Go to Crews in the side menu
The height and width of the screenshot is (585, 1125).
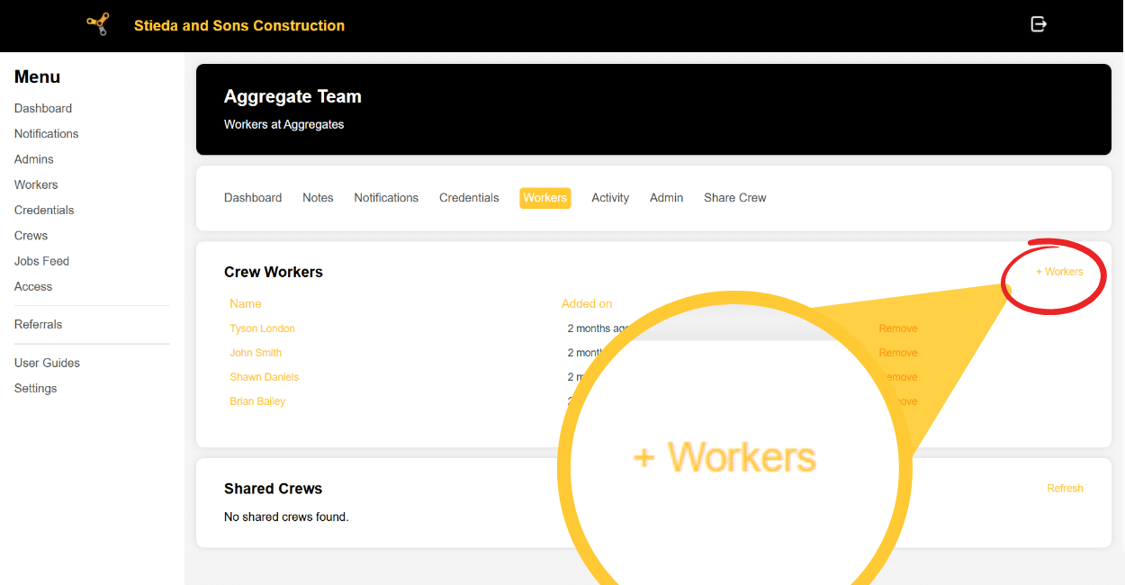[x=31, y=235]
